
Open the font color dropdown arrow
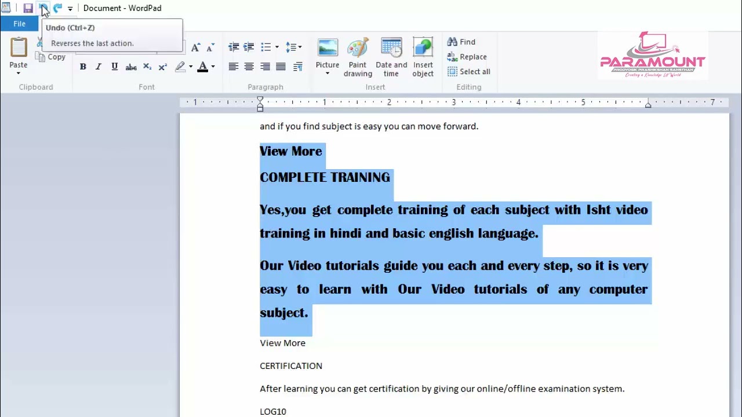[213, 67]
